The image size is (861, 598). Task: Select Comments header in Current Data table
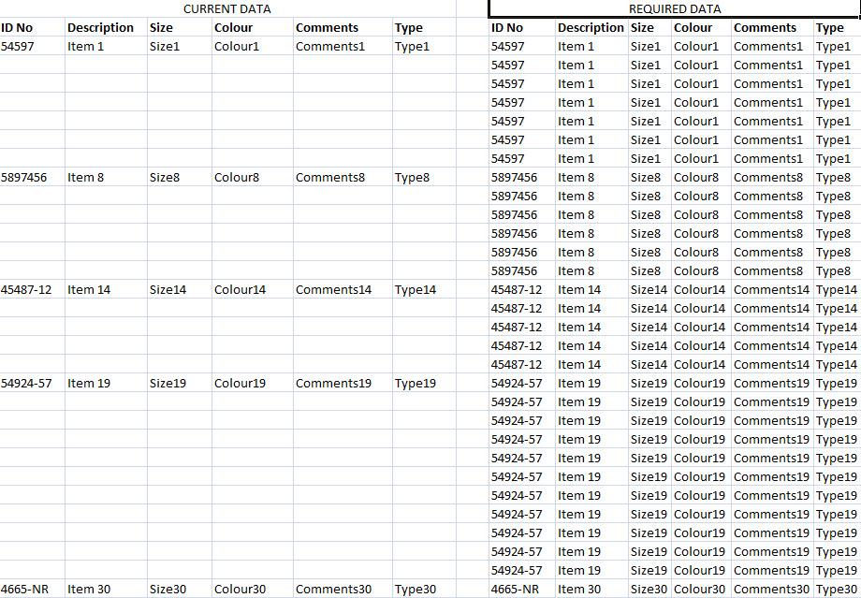pos(327,27)
